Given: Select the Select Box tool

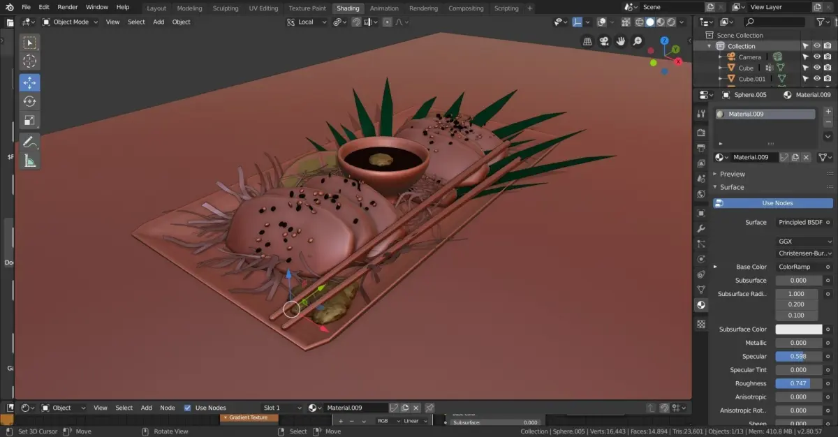Looking at the screenshot, I should [29, 43].
